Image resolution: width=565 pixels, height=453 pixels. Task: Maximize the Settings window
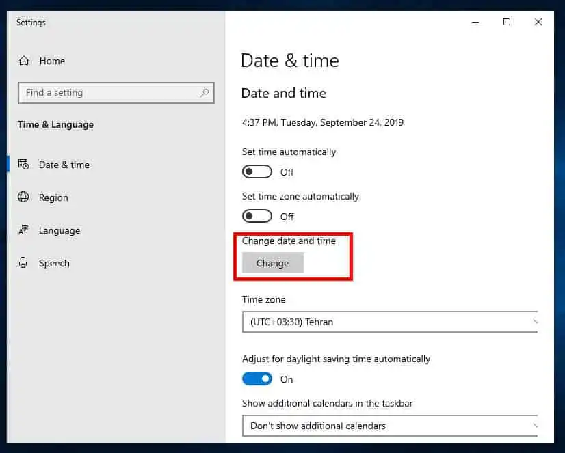[507, 22]
